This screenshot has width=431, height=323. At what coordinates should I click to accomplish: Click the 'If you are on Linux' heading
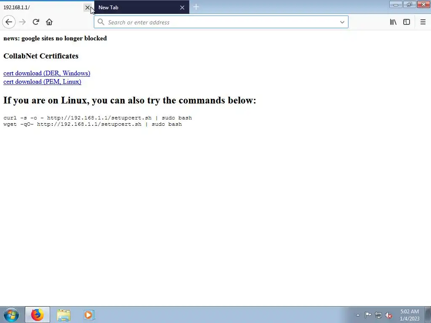pos(130,100)
